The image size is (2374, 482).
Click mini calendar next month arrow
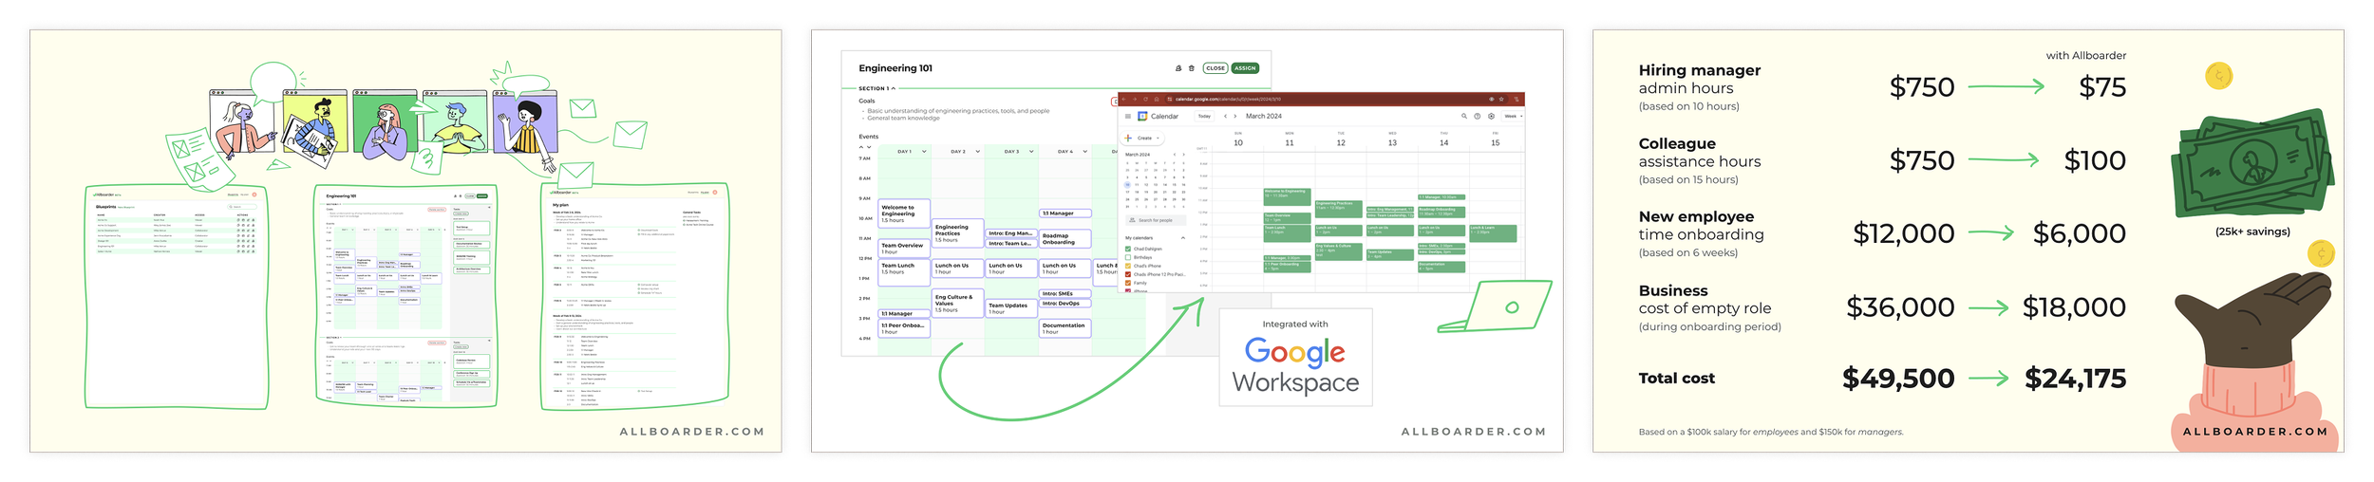pyautogui.click(x=1184, y=155)
